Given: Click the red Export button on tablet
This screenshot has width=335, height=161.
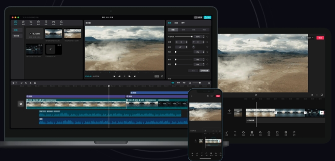Looking at the screenshot, I should [x=320, y=38].
